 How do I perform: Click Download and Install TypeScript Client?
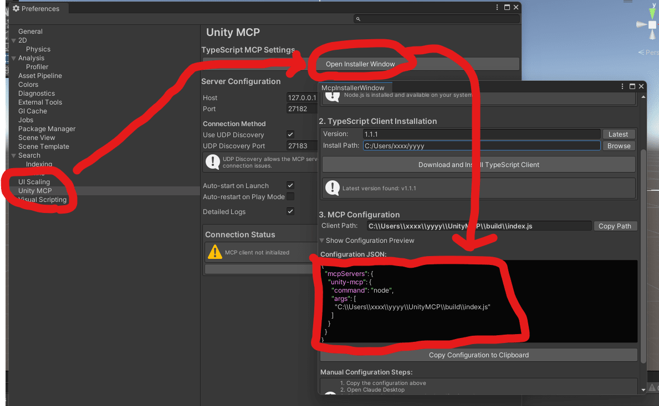[x=479, y=164]
